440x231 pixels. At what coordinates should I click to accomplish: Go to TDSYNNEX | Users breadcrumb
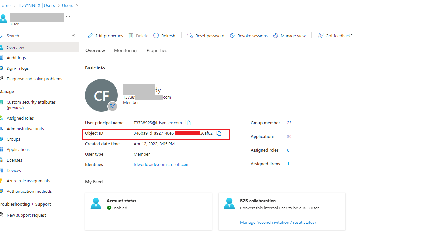36,5
